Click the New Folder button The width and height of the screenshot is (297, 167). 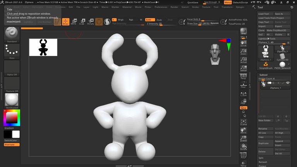(266, 120)
